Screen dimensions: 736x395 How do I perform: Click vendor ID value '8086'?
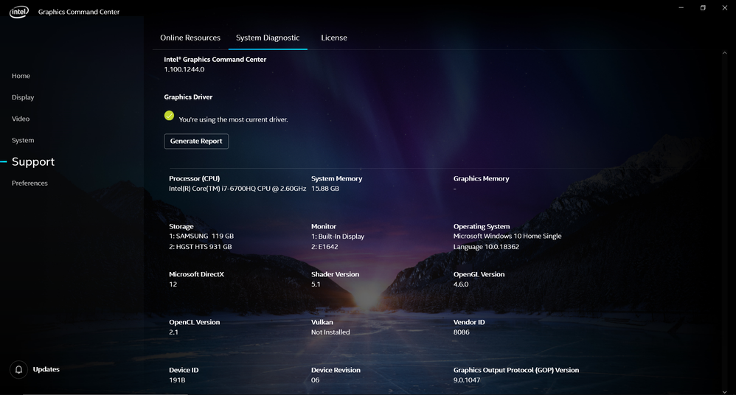click(x=462, y=332)
